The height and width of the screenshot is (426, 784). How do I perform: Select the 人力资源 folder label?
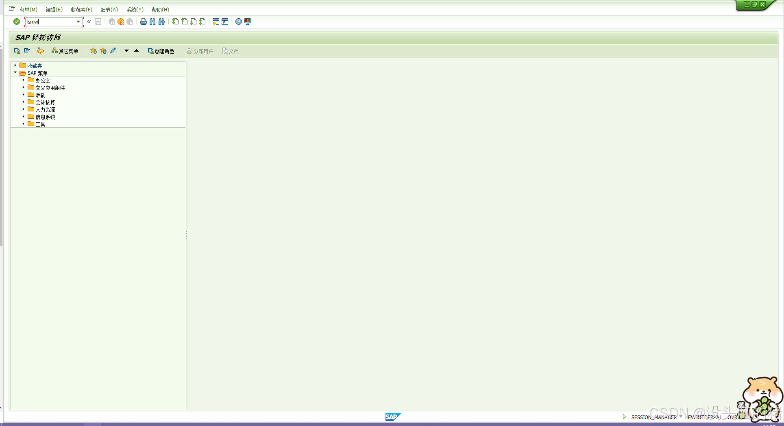pyautogui.click(x=45, y=110)
